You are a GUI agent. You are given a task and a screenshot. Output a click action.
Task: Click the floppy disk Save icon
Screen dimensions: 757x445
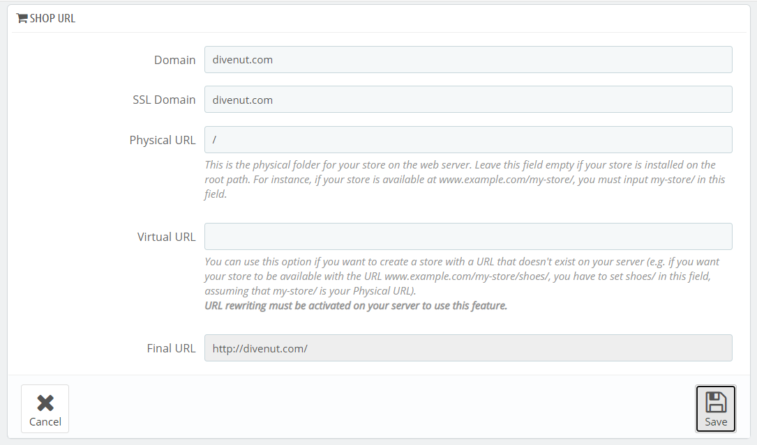(716, 403)
